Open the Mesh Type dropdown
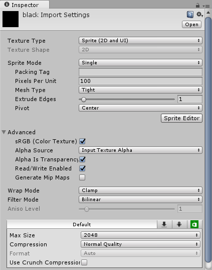 (x=140, y=90)
